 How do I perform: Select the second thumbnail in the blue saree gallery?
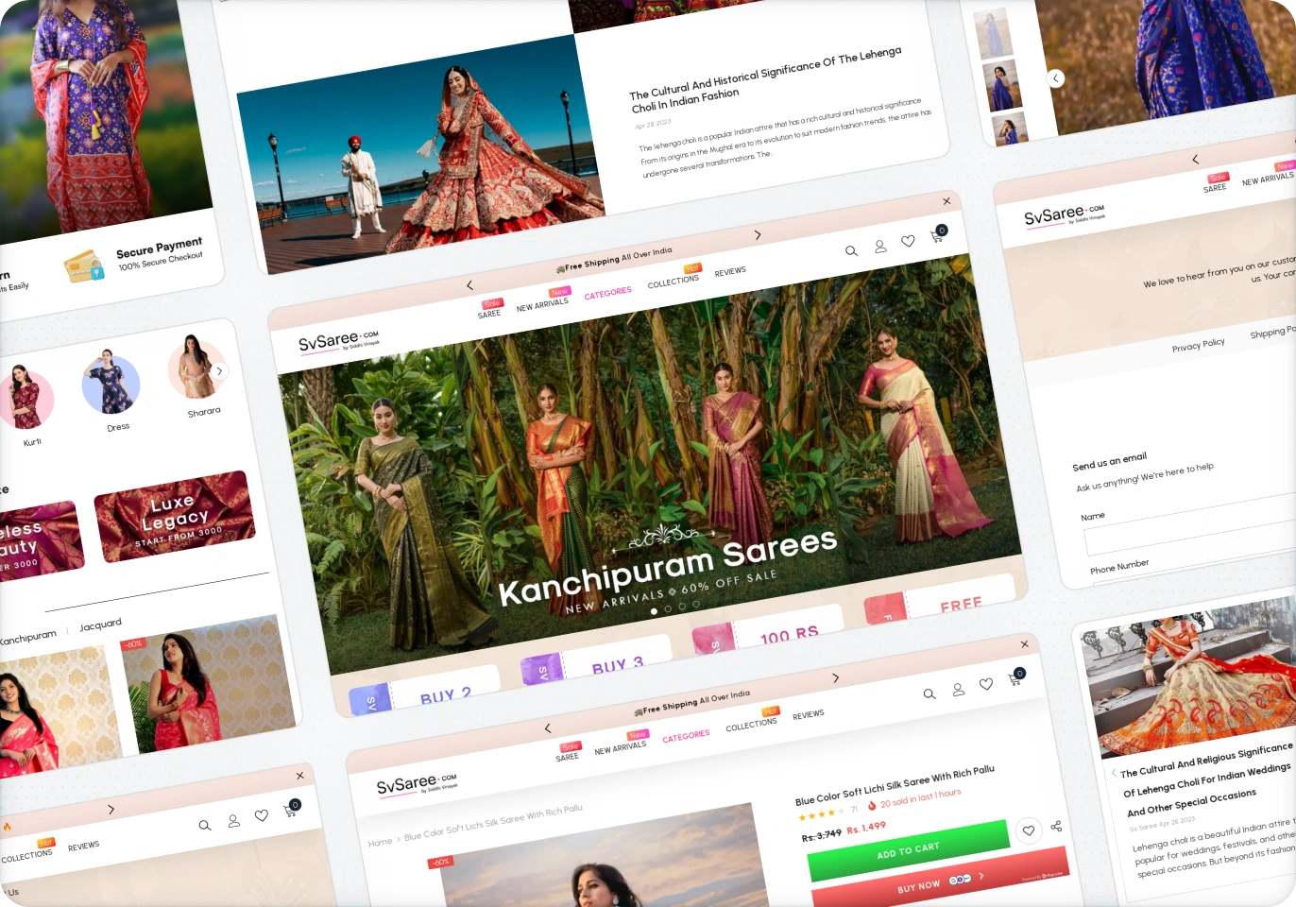[x=1001, y=85]
